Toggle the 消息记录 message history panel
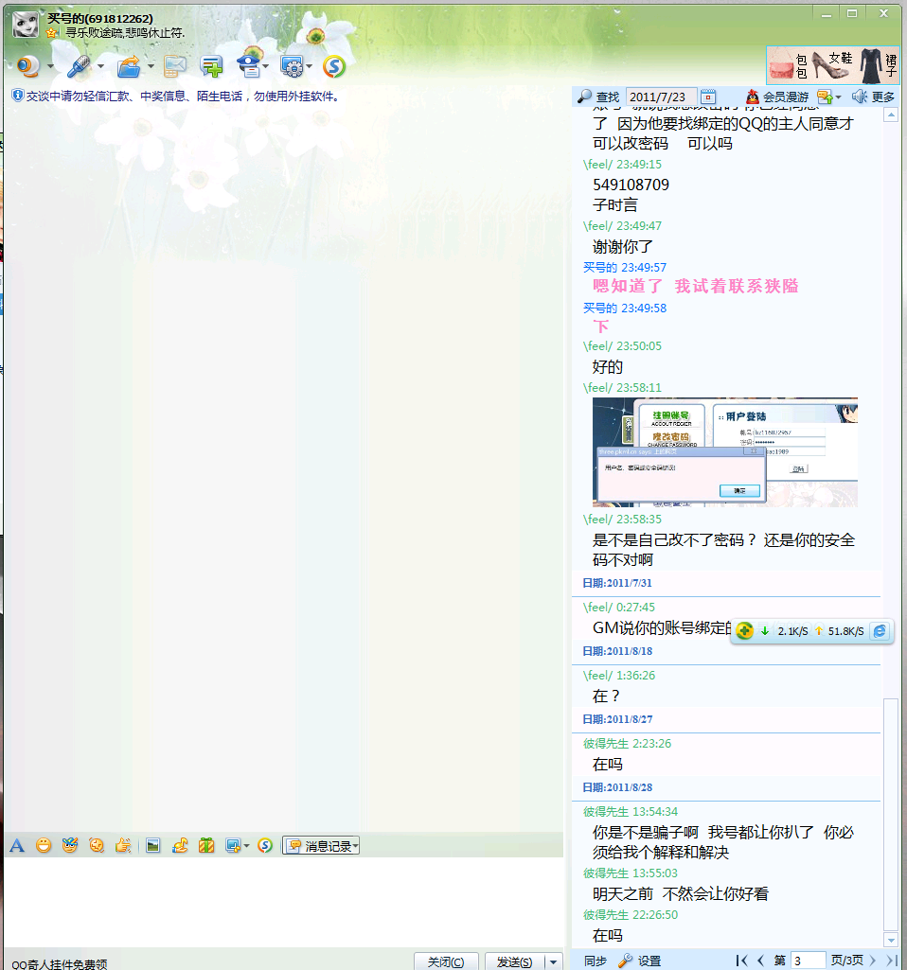Image resolution: width=907 pixels, height=970 pixels. [x=321, y=846]
